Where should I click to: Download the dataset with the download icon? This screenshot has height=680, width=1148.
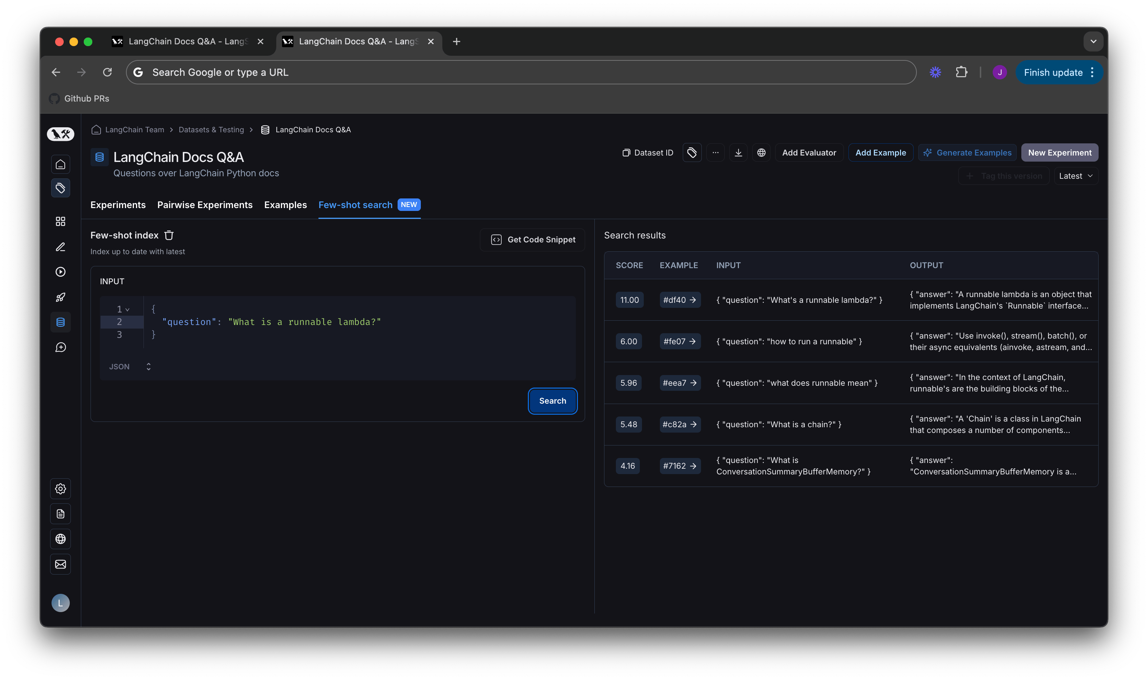tap(738, 153)
